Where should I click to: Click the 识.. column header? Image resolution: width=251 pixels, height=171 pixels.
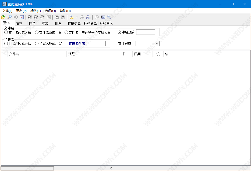click(159, 54)
